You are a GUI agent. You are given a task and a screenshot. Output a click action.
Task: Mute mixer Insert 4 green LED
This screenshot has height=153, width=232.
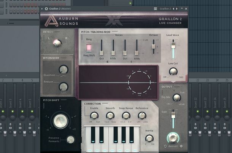[22, 111]
